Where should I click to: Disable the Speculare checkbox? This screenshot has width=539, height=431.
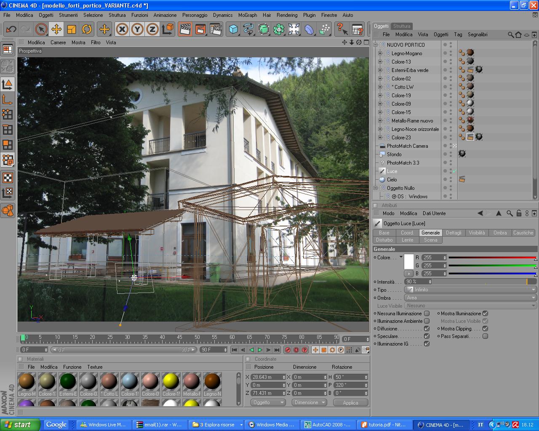tap(427, 336)
